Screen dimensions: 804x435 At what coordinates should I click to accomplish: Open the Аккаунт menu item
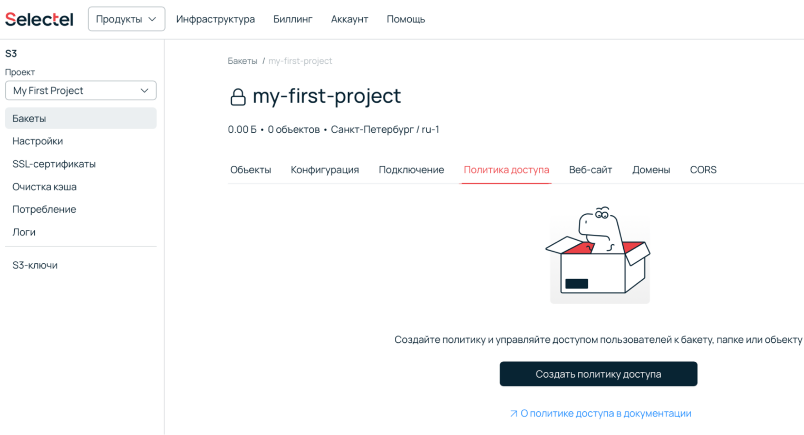tap(349, 19)
